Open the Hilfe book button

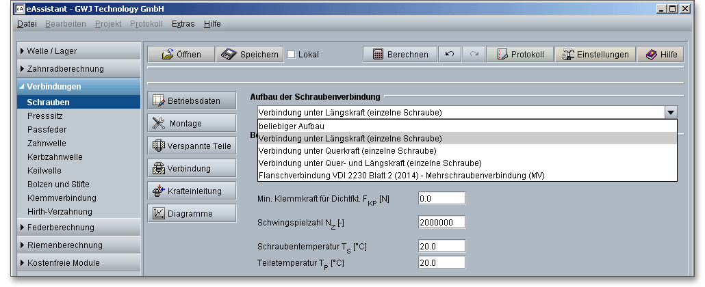point(660,55)
